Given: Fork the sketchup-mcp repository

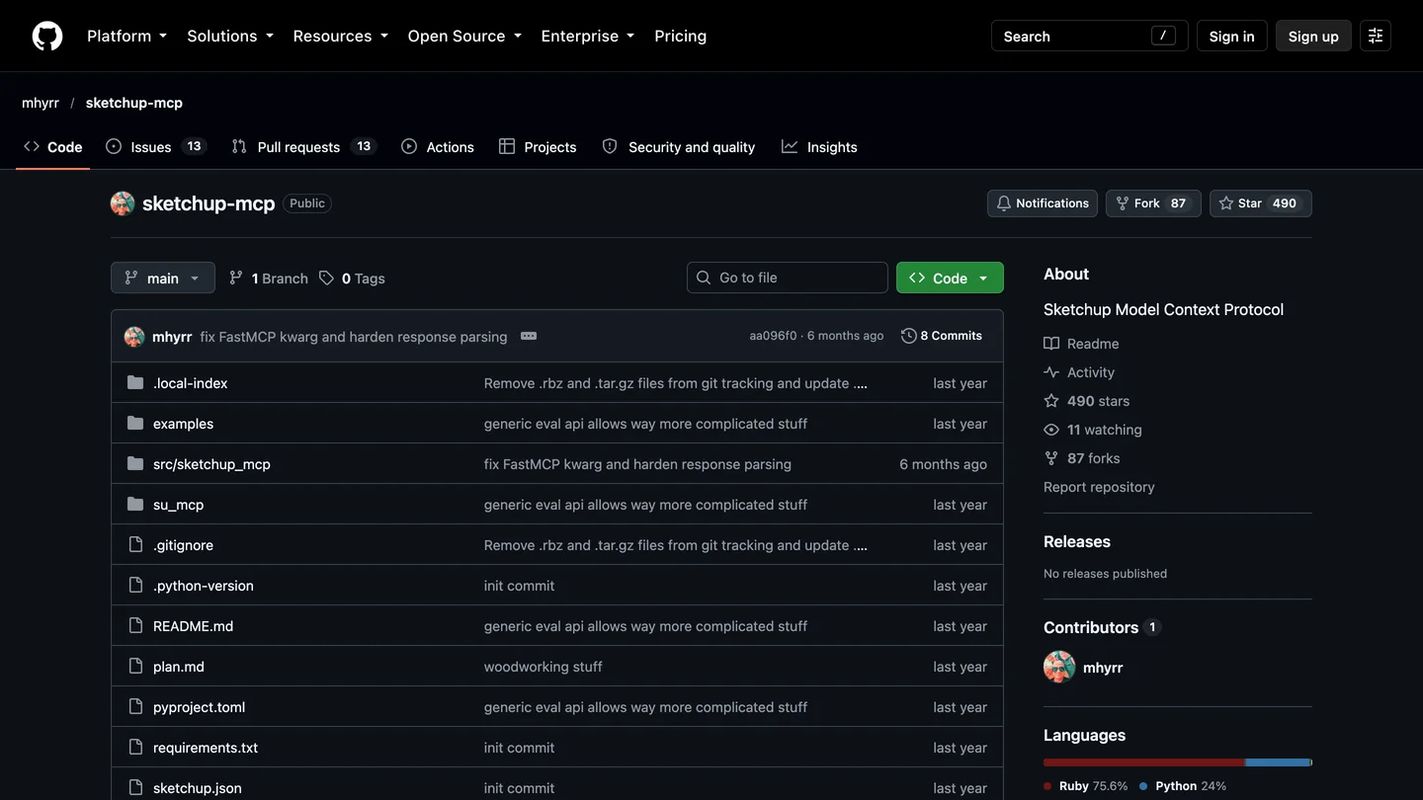Looking at the screenshot, I should (x=1153, y=203).
